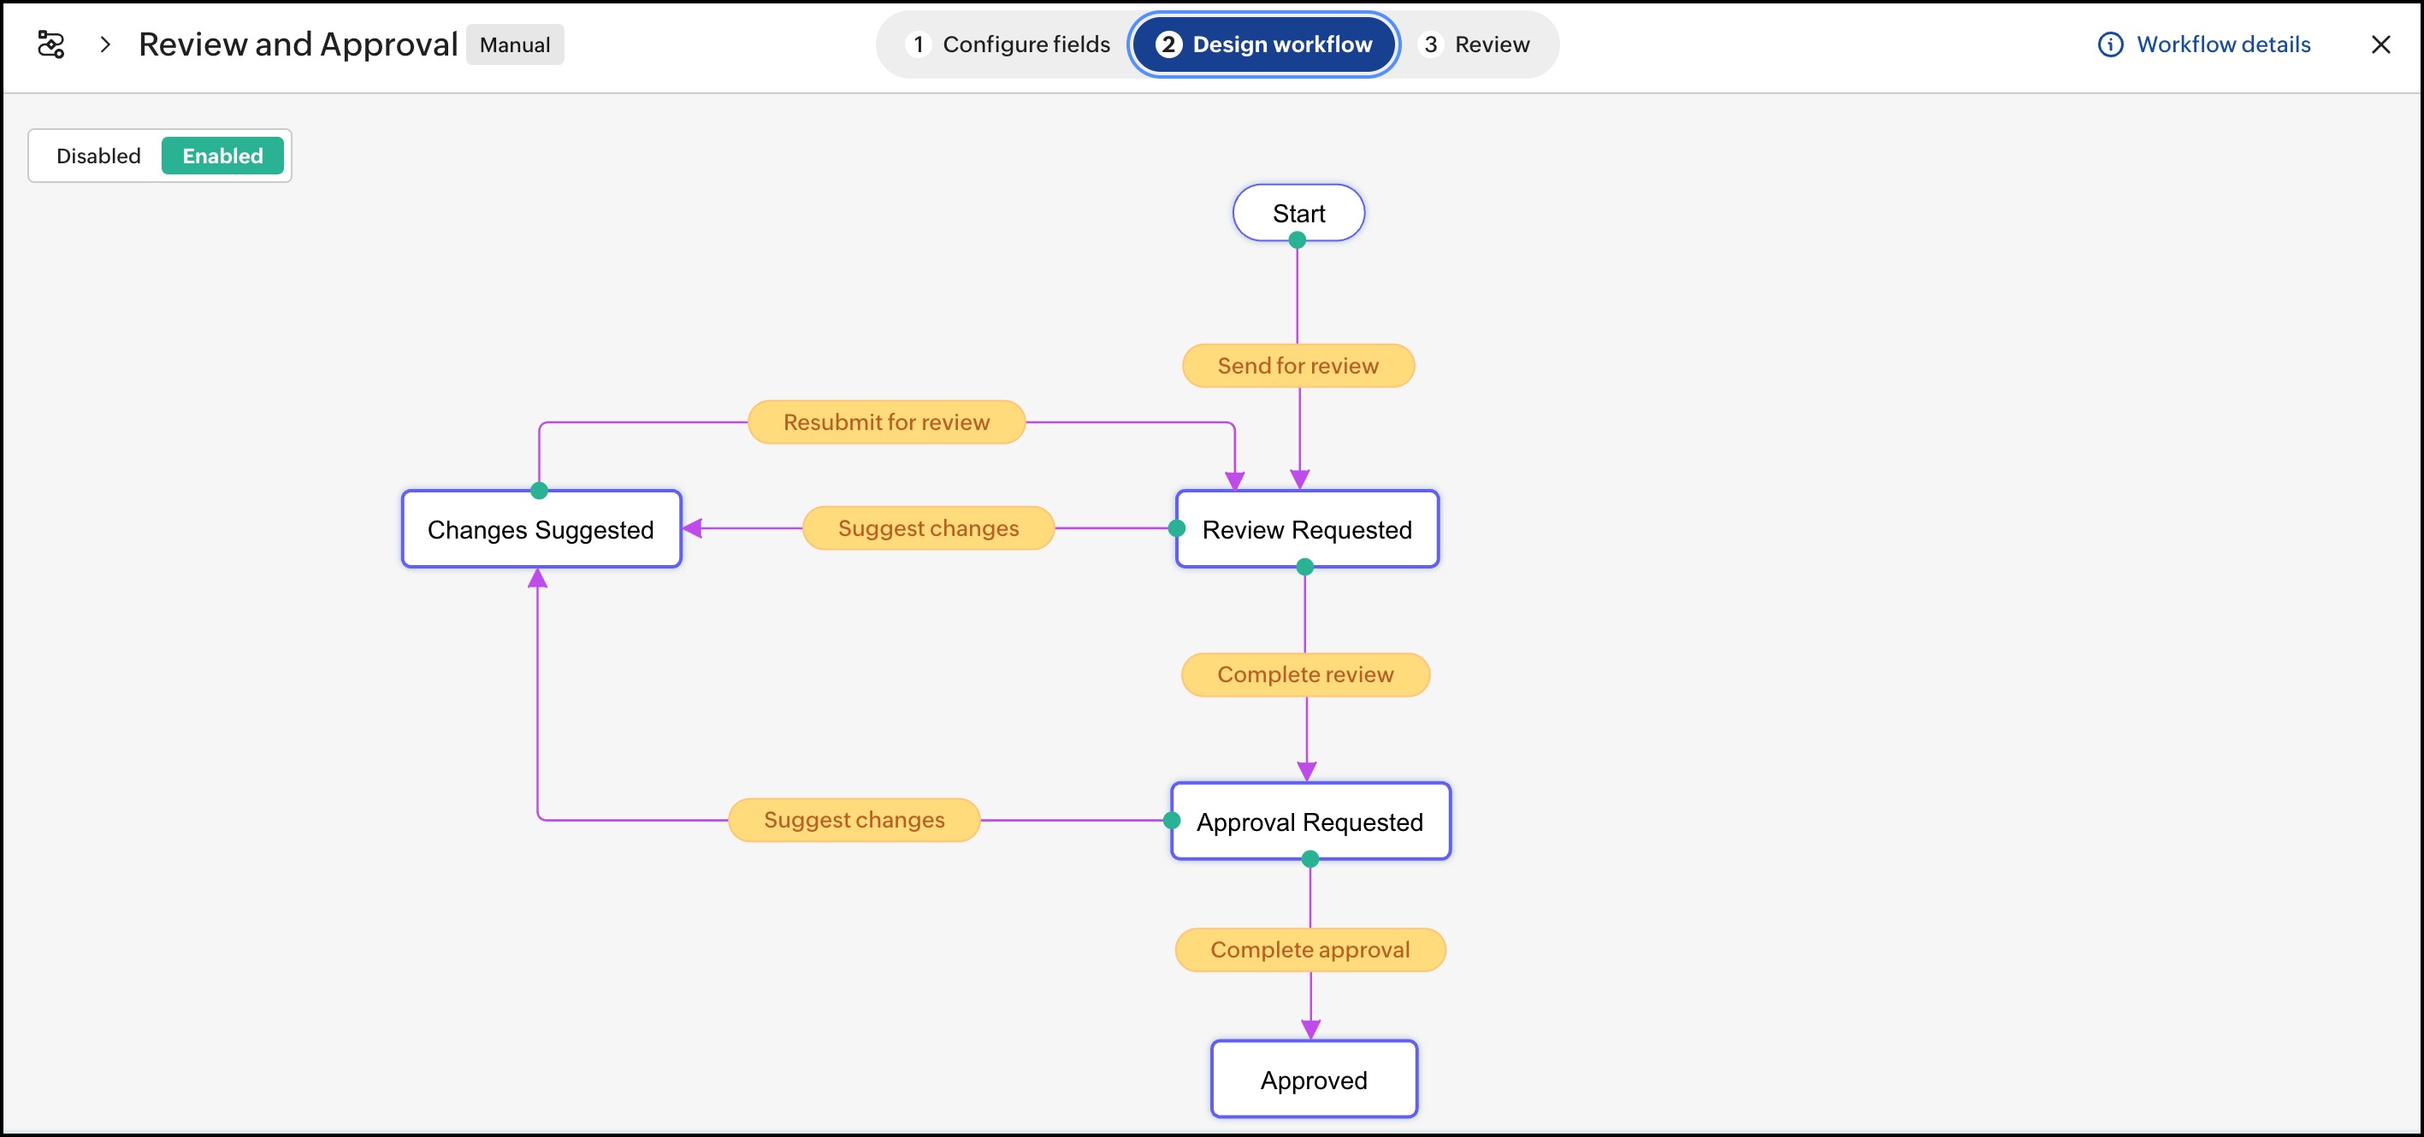Screen dimensions: 2424x1137
Task: Click green connector dot atop Changes Suggested
Action: 539,490
